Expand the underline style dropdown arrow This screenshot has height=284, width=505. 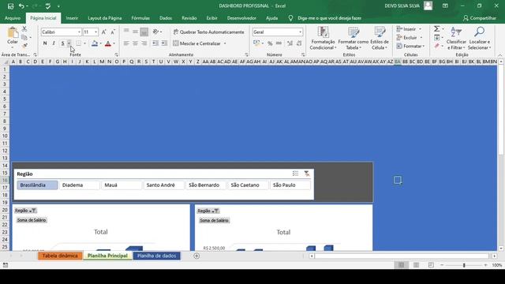pyautogui.click(x=69, y=43)
